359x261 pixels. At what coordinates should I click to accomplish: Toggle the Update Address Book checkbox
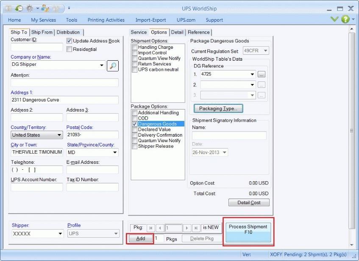point(69,41)
